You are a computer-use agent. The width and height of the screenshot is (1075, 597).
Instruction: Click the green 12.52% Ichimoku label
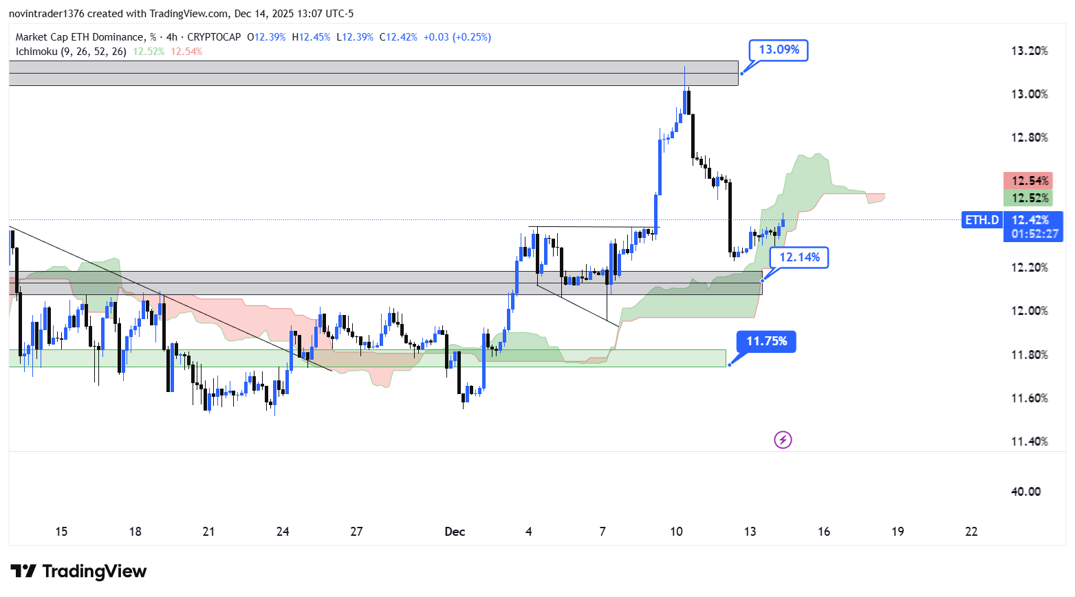[1028, 198]
